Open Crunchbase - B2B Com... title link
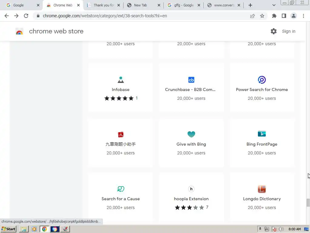 click(190, 89)
